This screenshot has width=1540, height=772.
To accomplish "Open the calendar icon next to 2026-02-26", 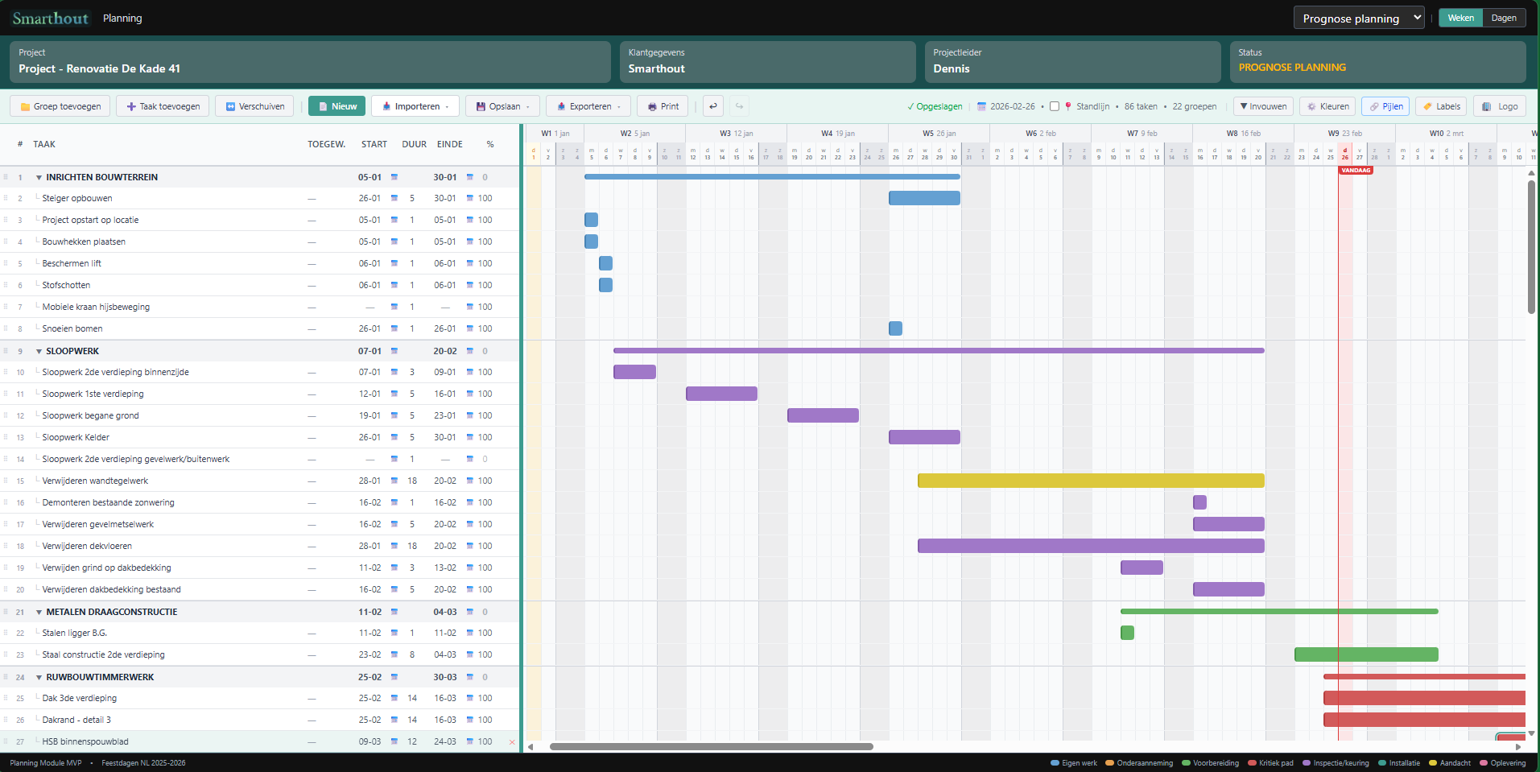I will 982,105.
